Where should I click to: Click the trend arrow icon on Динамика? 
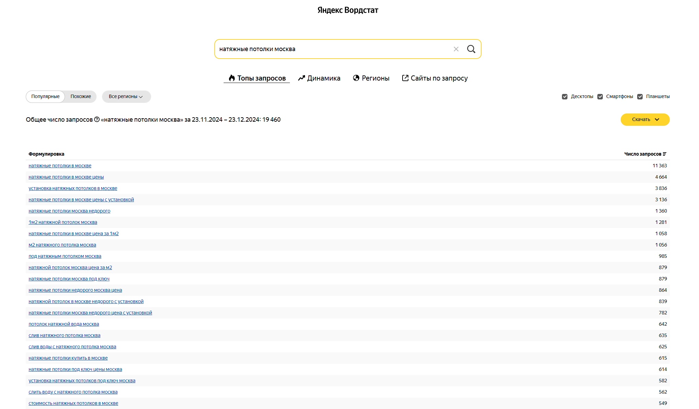[301, 78]
